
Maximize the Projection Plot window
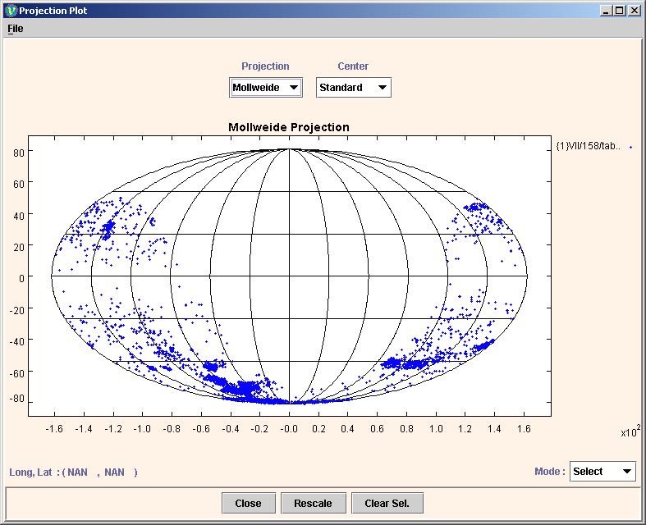620,11
